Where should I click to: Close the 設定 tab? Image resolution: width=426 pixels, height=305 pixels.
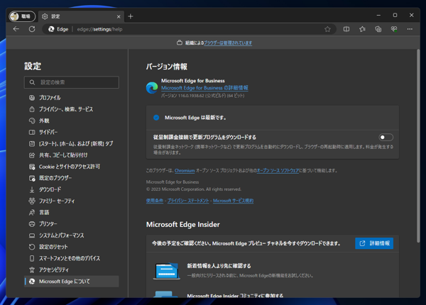pyautogui.click(x=119, y=16)
